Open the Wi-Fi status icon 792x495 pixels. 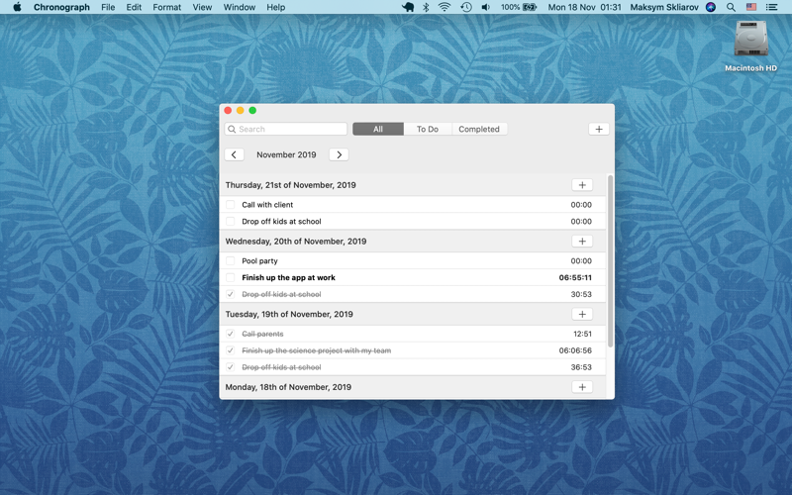(x=445, y=7)
